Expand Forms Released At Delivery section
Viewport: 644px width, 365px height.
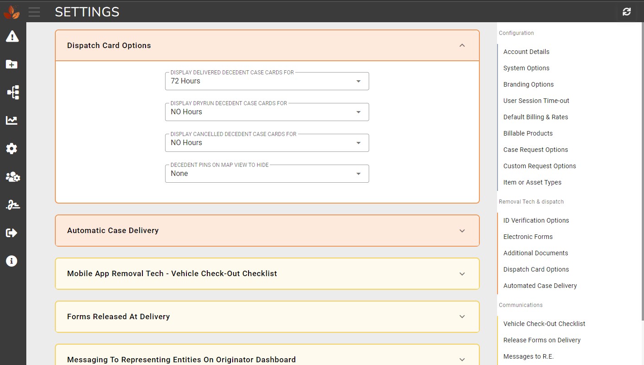462,316
